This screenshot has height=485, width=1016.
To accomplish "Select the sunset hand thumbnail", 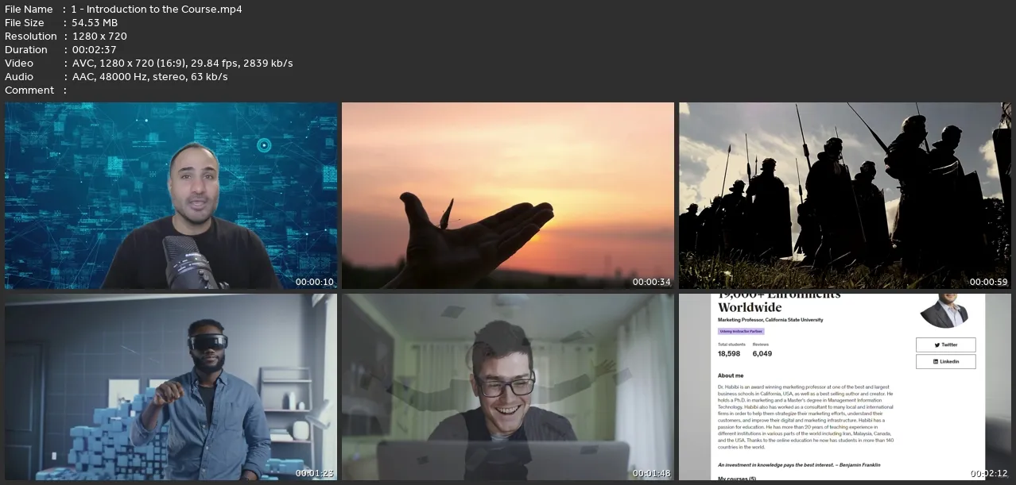I will pos(507,195).
